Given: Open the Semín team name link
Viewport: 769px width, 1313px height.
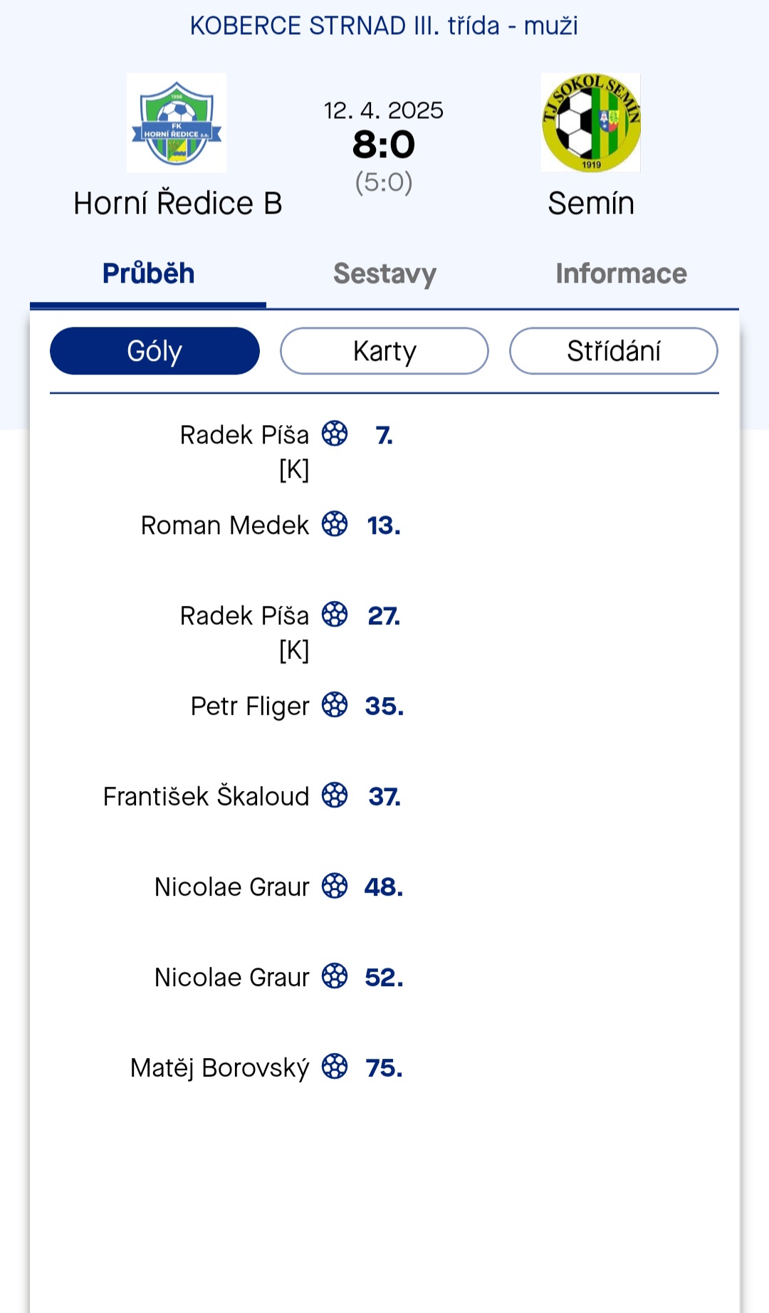Looking at the screenshot, I should click(591, 204).
